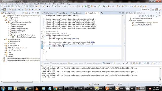Switch to the Problems tab

[97, 63]
